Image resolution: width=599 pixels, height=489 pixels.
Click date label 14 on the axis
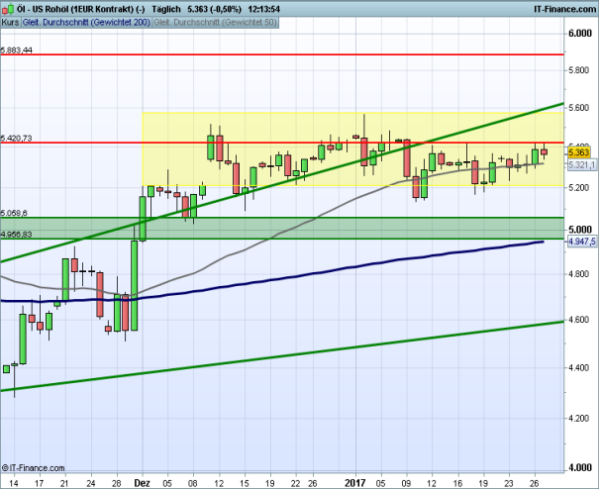14,484
